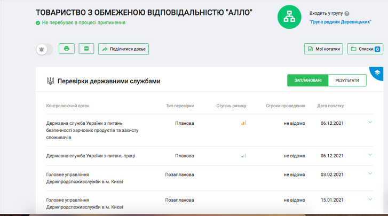This screenshot has height=216, width=388.
Task: Click Контролюючий орган column header
Action: (x=68, y=106)
